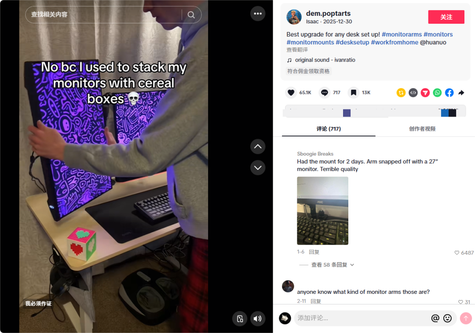Click the 添加评论 comment input field
This screenshot has height=333, width=475.
[x=362, y=318]
